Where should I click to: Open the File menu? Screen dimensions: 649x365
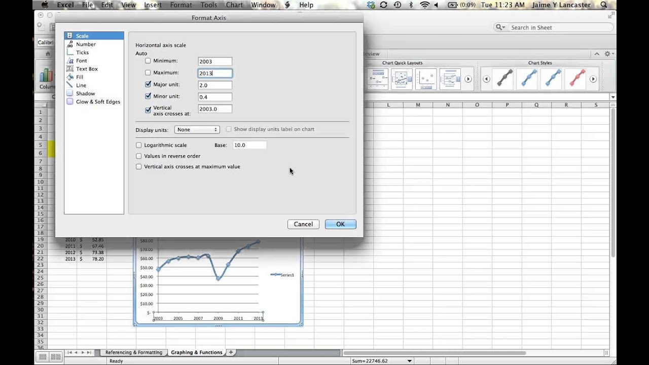(x=87, y=5)
